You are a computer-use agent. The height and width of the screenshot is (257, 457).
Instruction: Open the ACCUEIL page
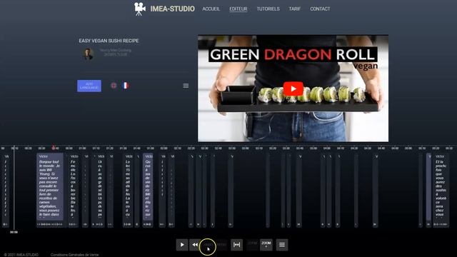click(211, 9)
